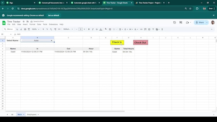Viewport: 217px width, 122px height.
Task: Open the Edit menu
Action: coord(13,24)
